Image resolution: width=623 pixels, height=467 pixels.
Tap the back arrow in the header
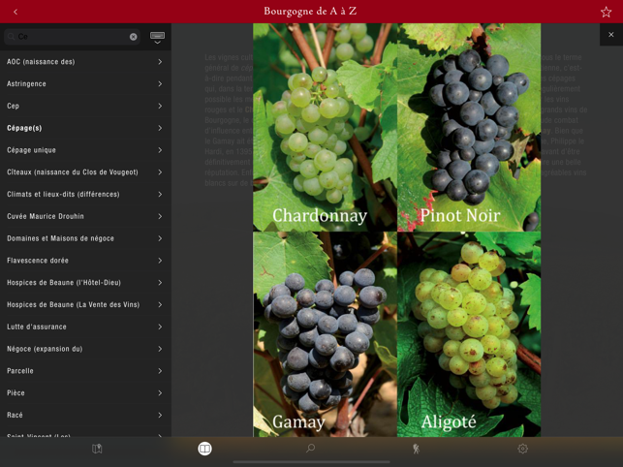[16, 12]
